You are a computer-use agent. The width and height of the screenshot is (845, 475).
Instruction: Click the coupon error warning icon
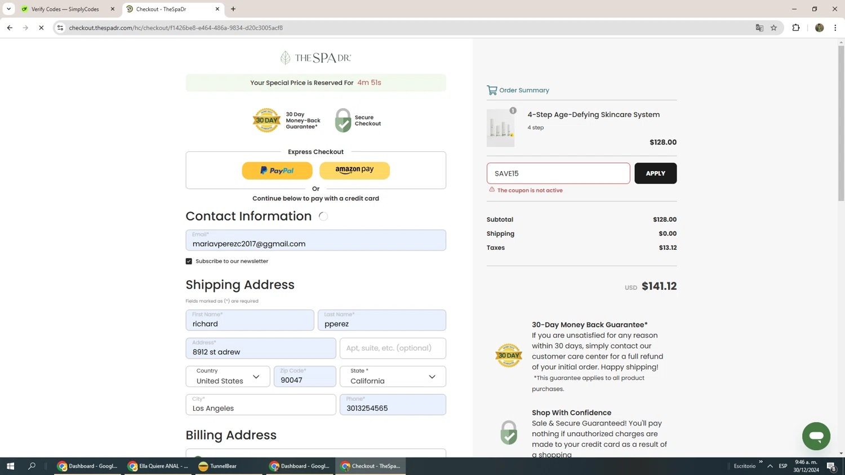[492, 190]
